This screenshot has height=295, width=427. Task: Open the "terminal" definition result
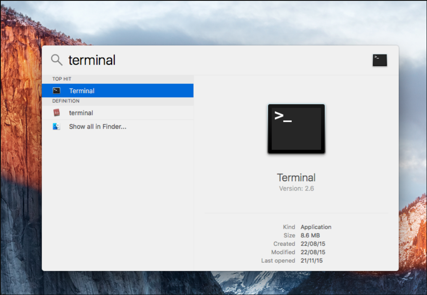[x=118, y=112]
